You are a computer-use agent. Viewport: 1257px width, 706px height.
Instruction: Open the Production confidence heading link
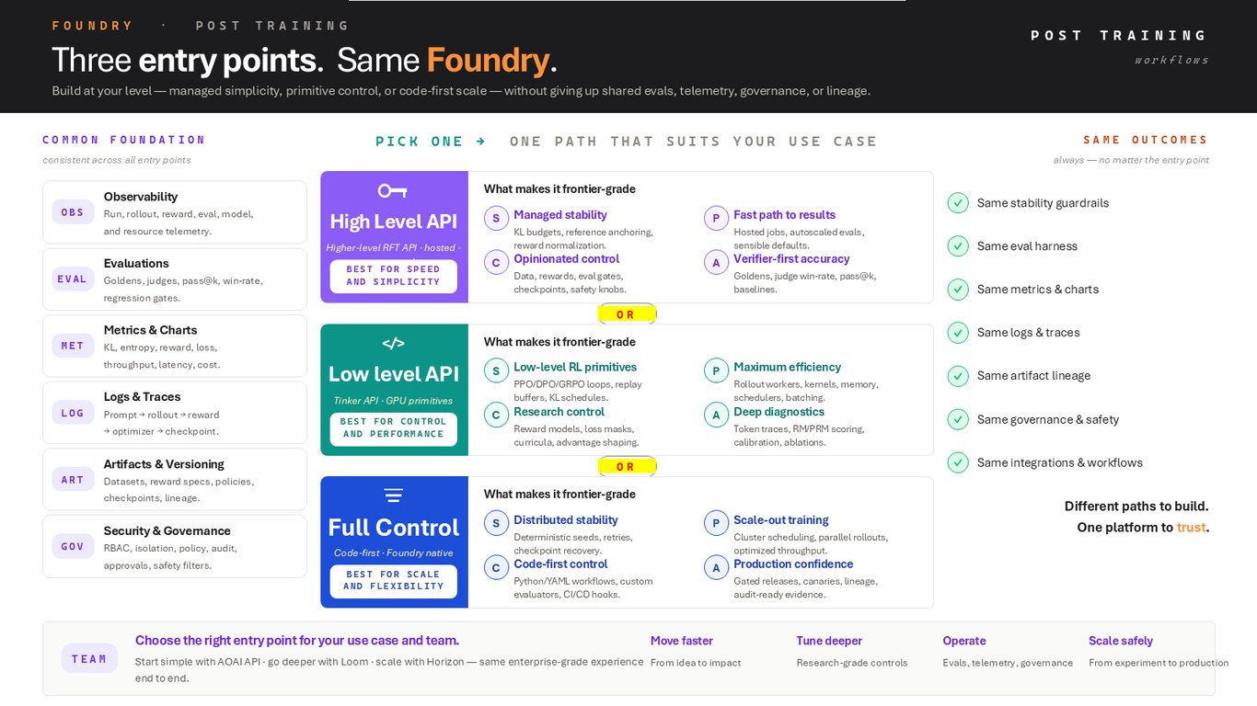click(x=793, y=564)
